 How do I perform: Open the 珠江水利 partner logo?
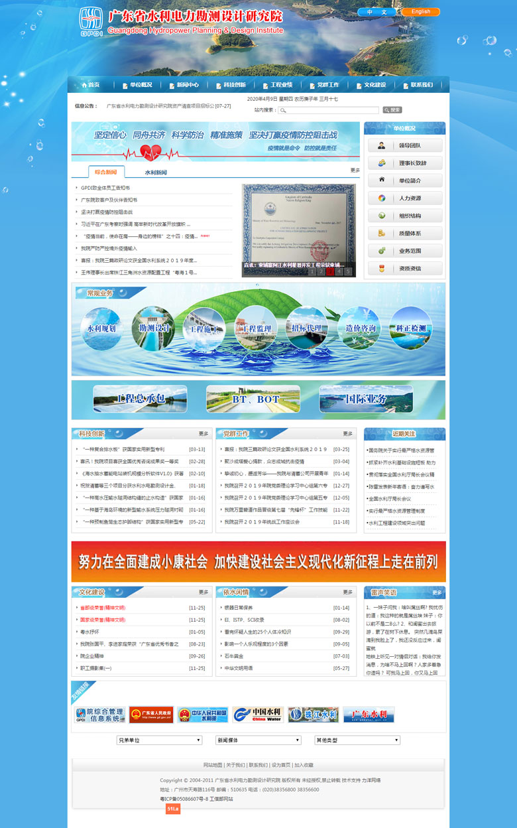tap(313, 715)
